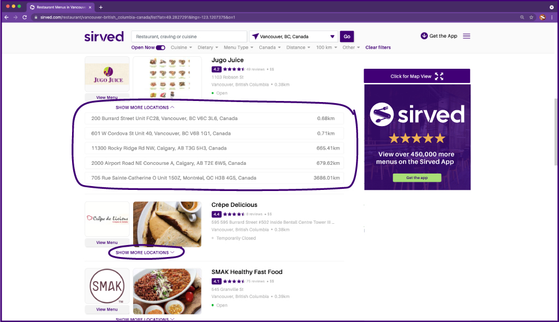Open the Vancouver, BC, Canada location dropdown

click(x=293, y=37)
